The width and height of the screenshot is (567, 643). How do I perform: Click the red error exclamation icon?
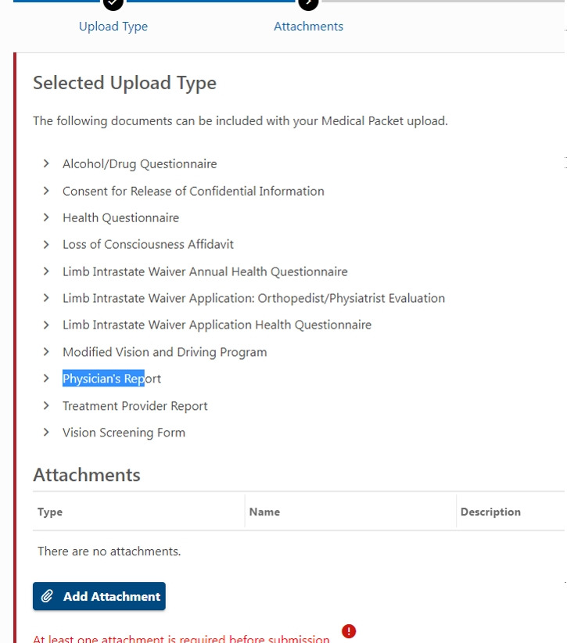349,631
